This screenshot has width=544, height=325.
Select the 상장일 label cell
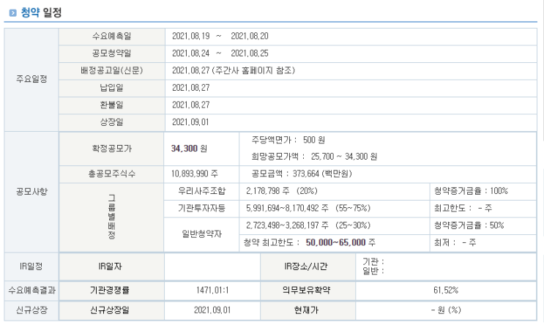coord(112,122)
